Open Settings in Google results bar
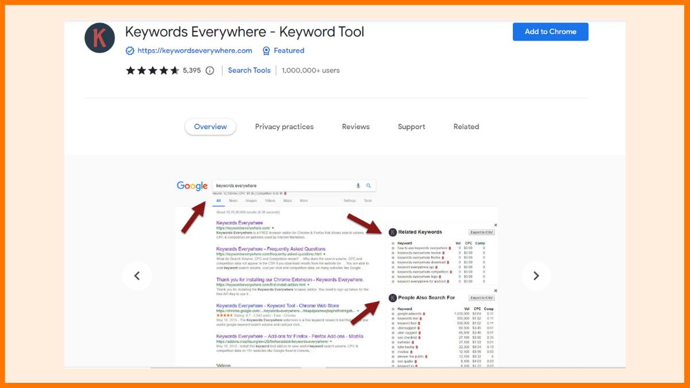The width and height of the screenshot is (690, 388). click(350, 201)
